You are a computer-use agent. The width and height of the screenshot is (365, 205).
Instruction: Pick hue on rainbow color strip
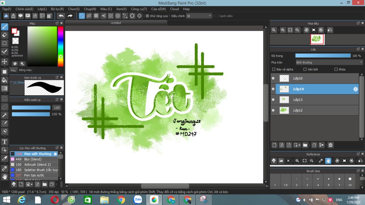61,46
